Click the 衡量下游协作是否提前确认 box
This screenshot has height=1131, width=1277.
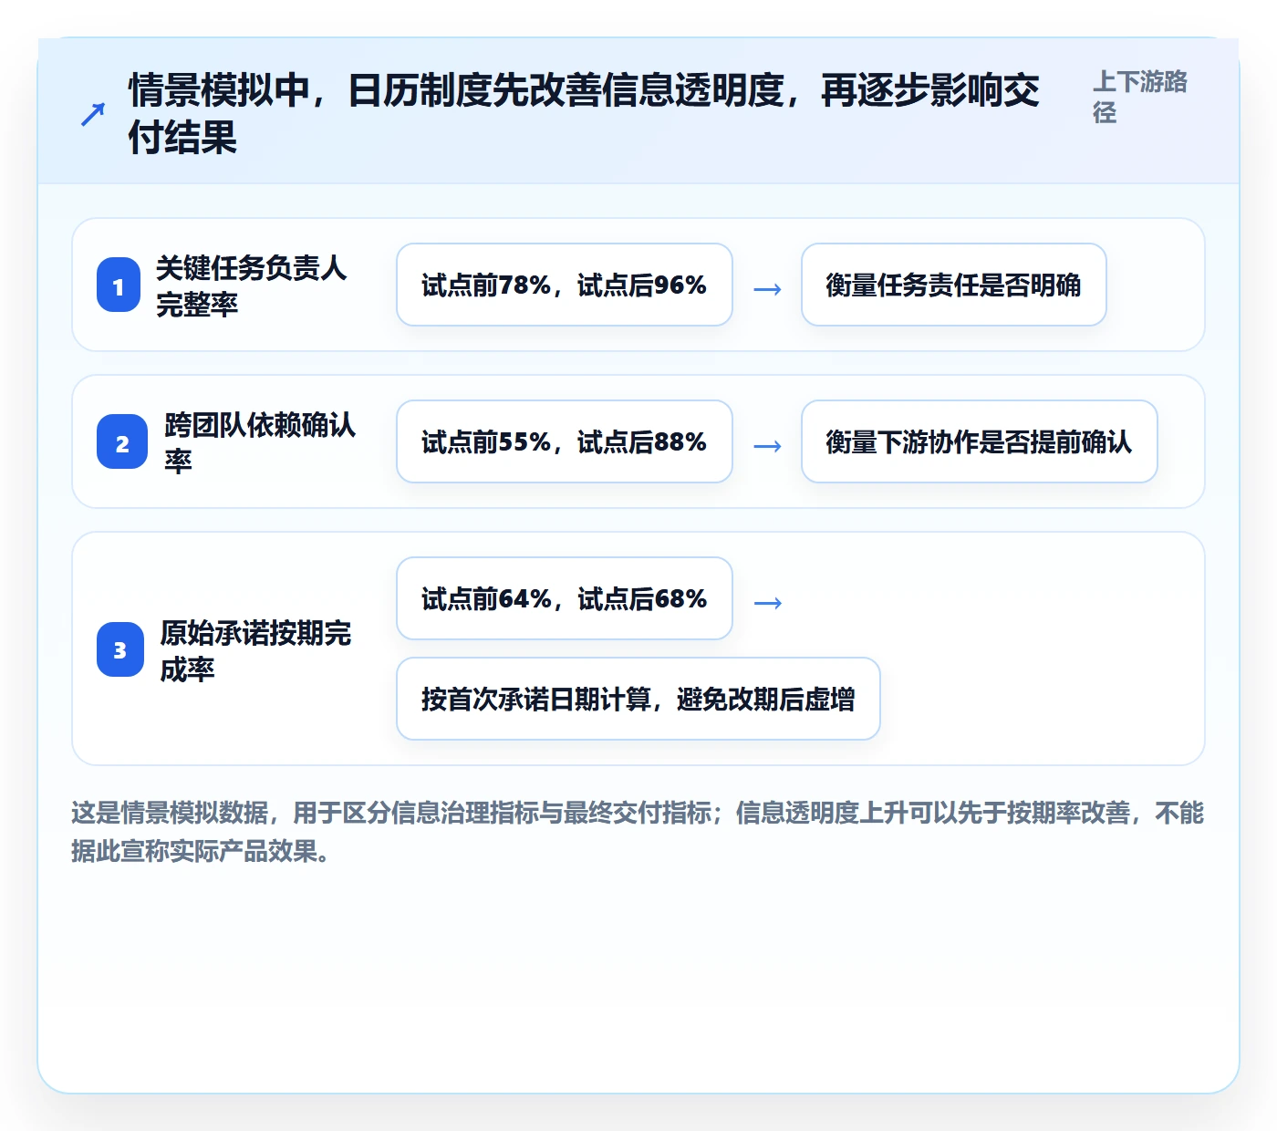point(980,441)
